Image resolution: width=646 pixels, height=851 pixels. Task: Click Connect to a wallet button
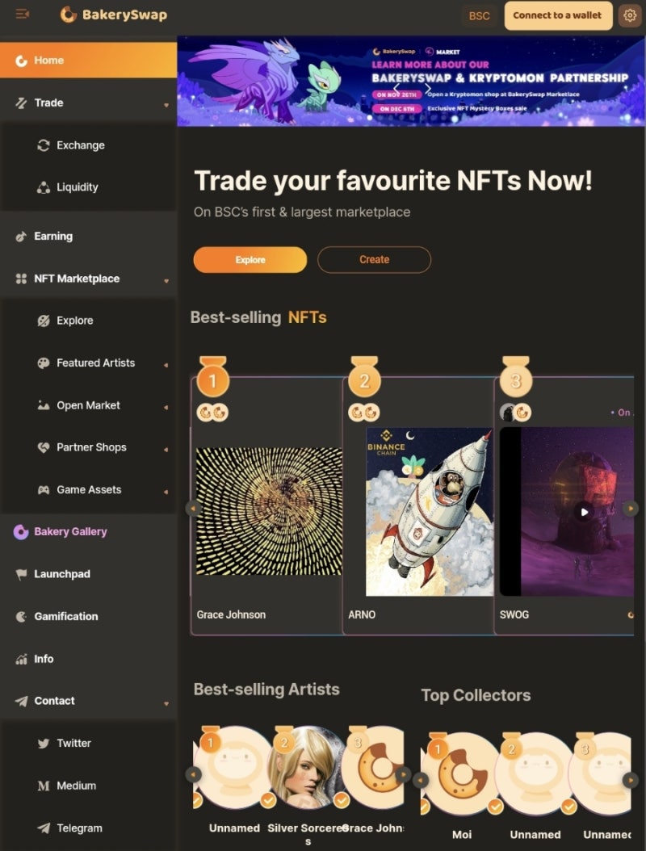click(558, 15)
